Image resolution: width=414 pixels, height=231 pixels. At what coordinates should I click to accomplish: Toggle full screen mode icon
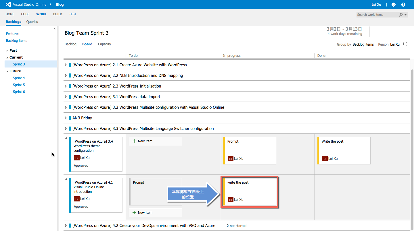click(x=405, y=44)
